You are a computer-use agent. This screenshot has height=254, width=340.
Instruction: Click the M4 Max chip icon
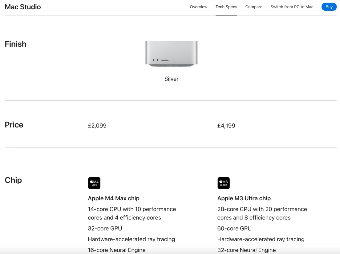coord(94,183)
